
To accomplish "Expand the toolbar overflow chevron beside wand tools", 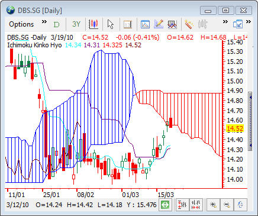I will [225, 21].
